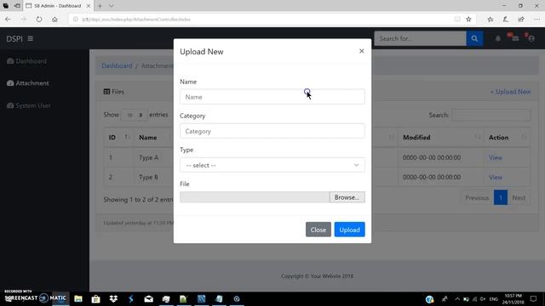The image size is (545, 306).
Task: Click the Name input field
Action: (272, 97)
